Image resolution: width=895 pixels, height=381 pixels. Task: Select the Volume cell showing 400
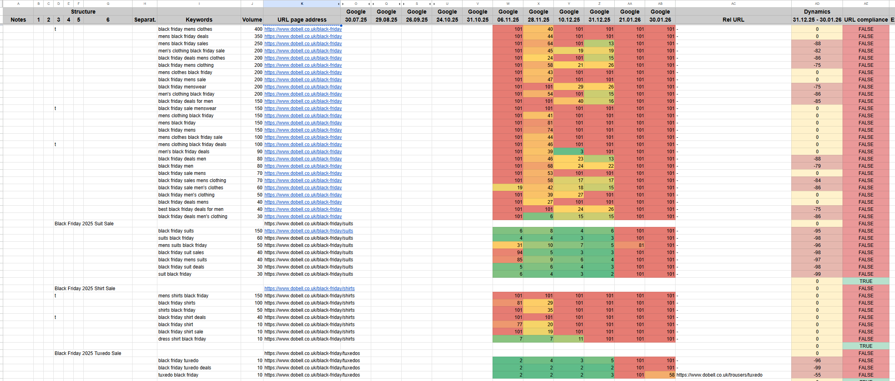[x=252, y=29]
